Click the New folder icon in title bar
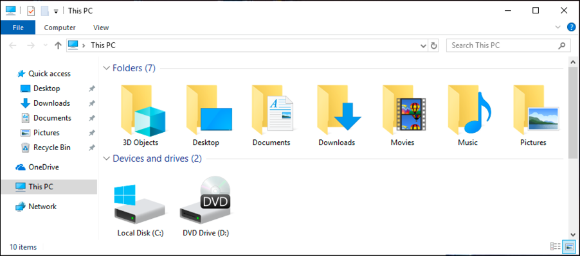Screen dimensions: 580x256 tap(45, 11)
